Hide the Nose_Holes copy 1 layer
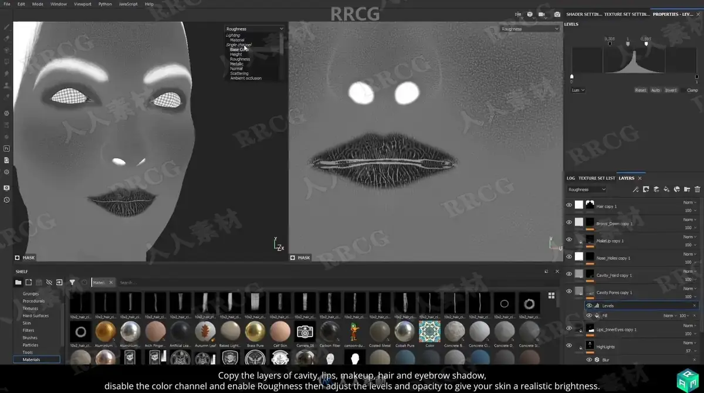 point(569,256)
